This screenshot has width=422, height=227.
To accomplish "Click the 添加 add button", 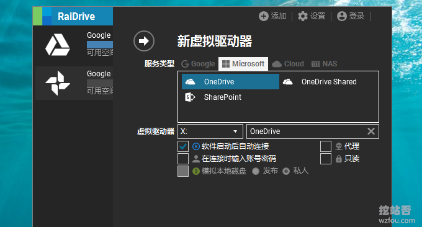I will tap(272, 16).
